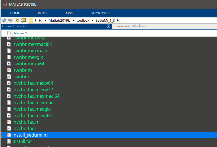Click the script icon of invcholfac.m
This screenshot has width=217, height=147.
[x=9, y=122]
